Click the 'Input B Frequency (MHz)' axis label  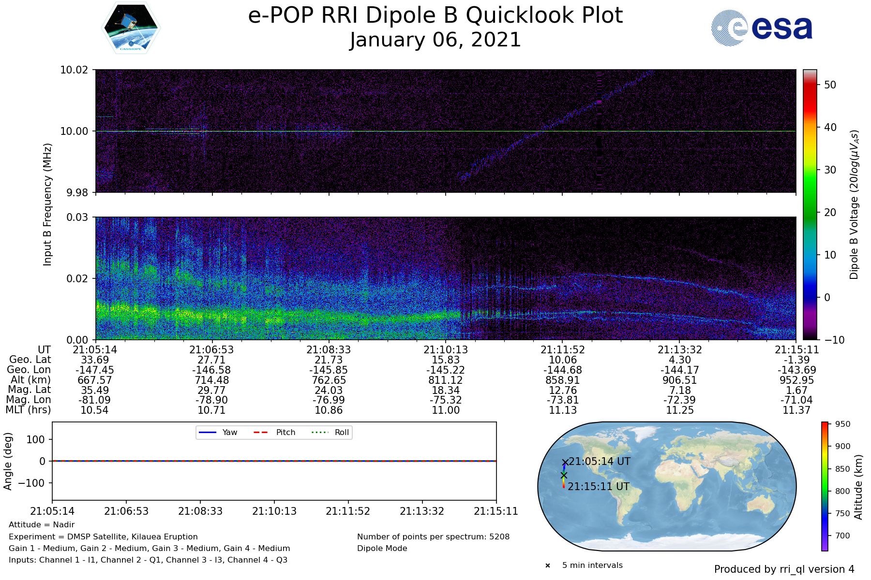pos(47,204)
